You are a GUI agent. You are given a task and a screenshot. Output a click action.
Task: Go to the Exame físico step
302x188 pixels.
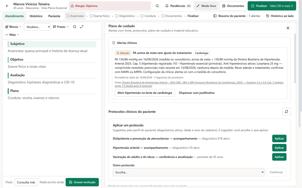(x=100, y=16)
